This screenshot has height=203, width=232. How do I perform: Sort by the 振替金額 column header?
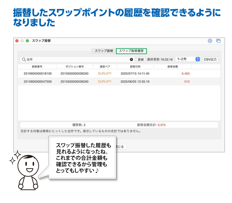(172, 67)
